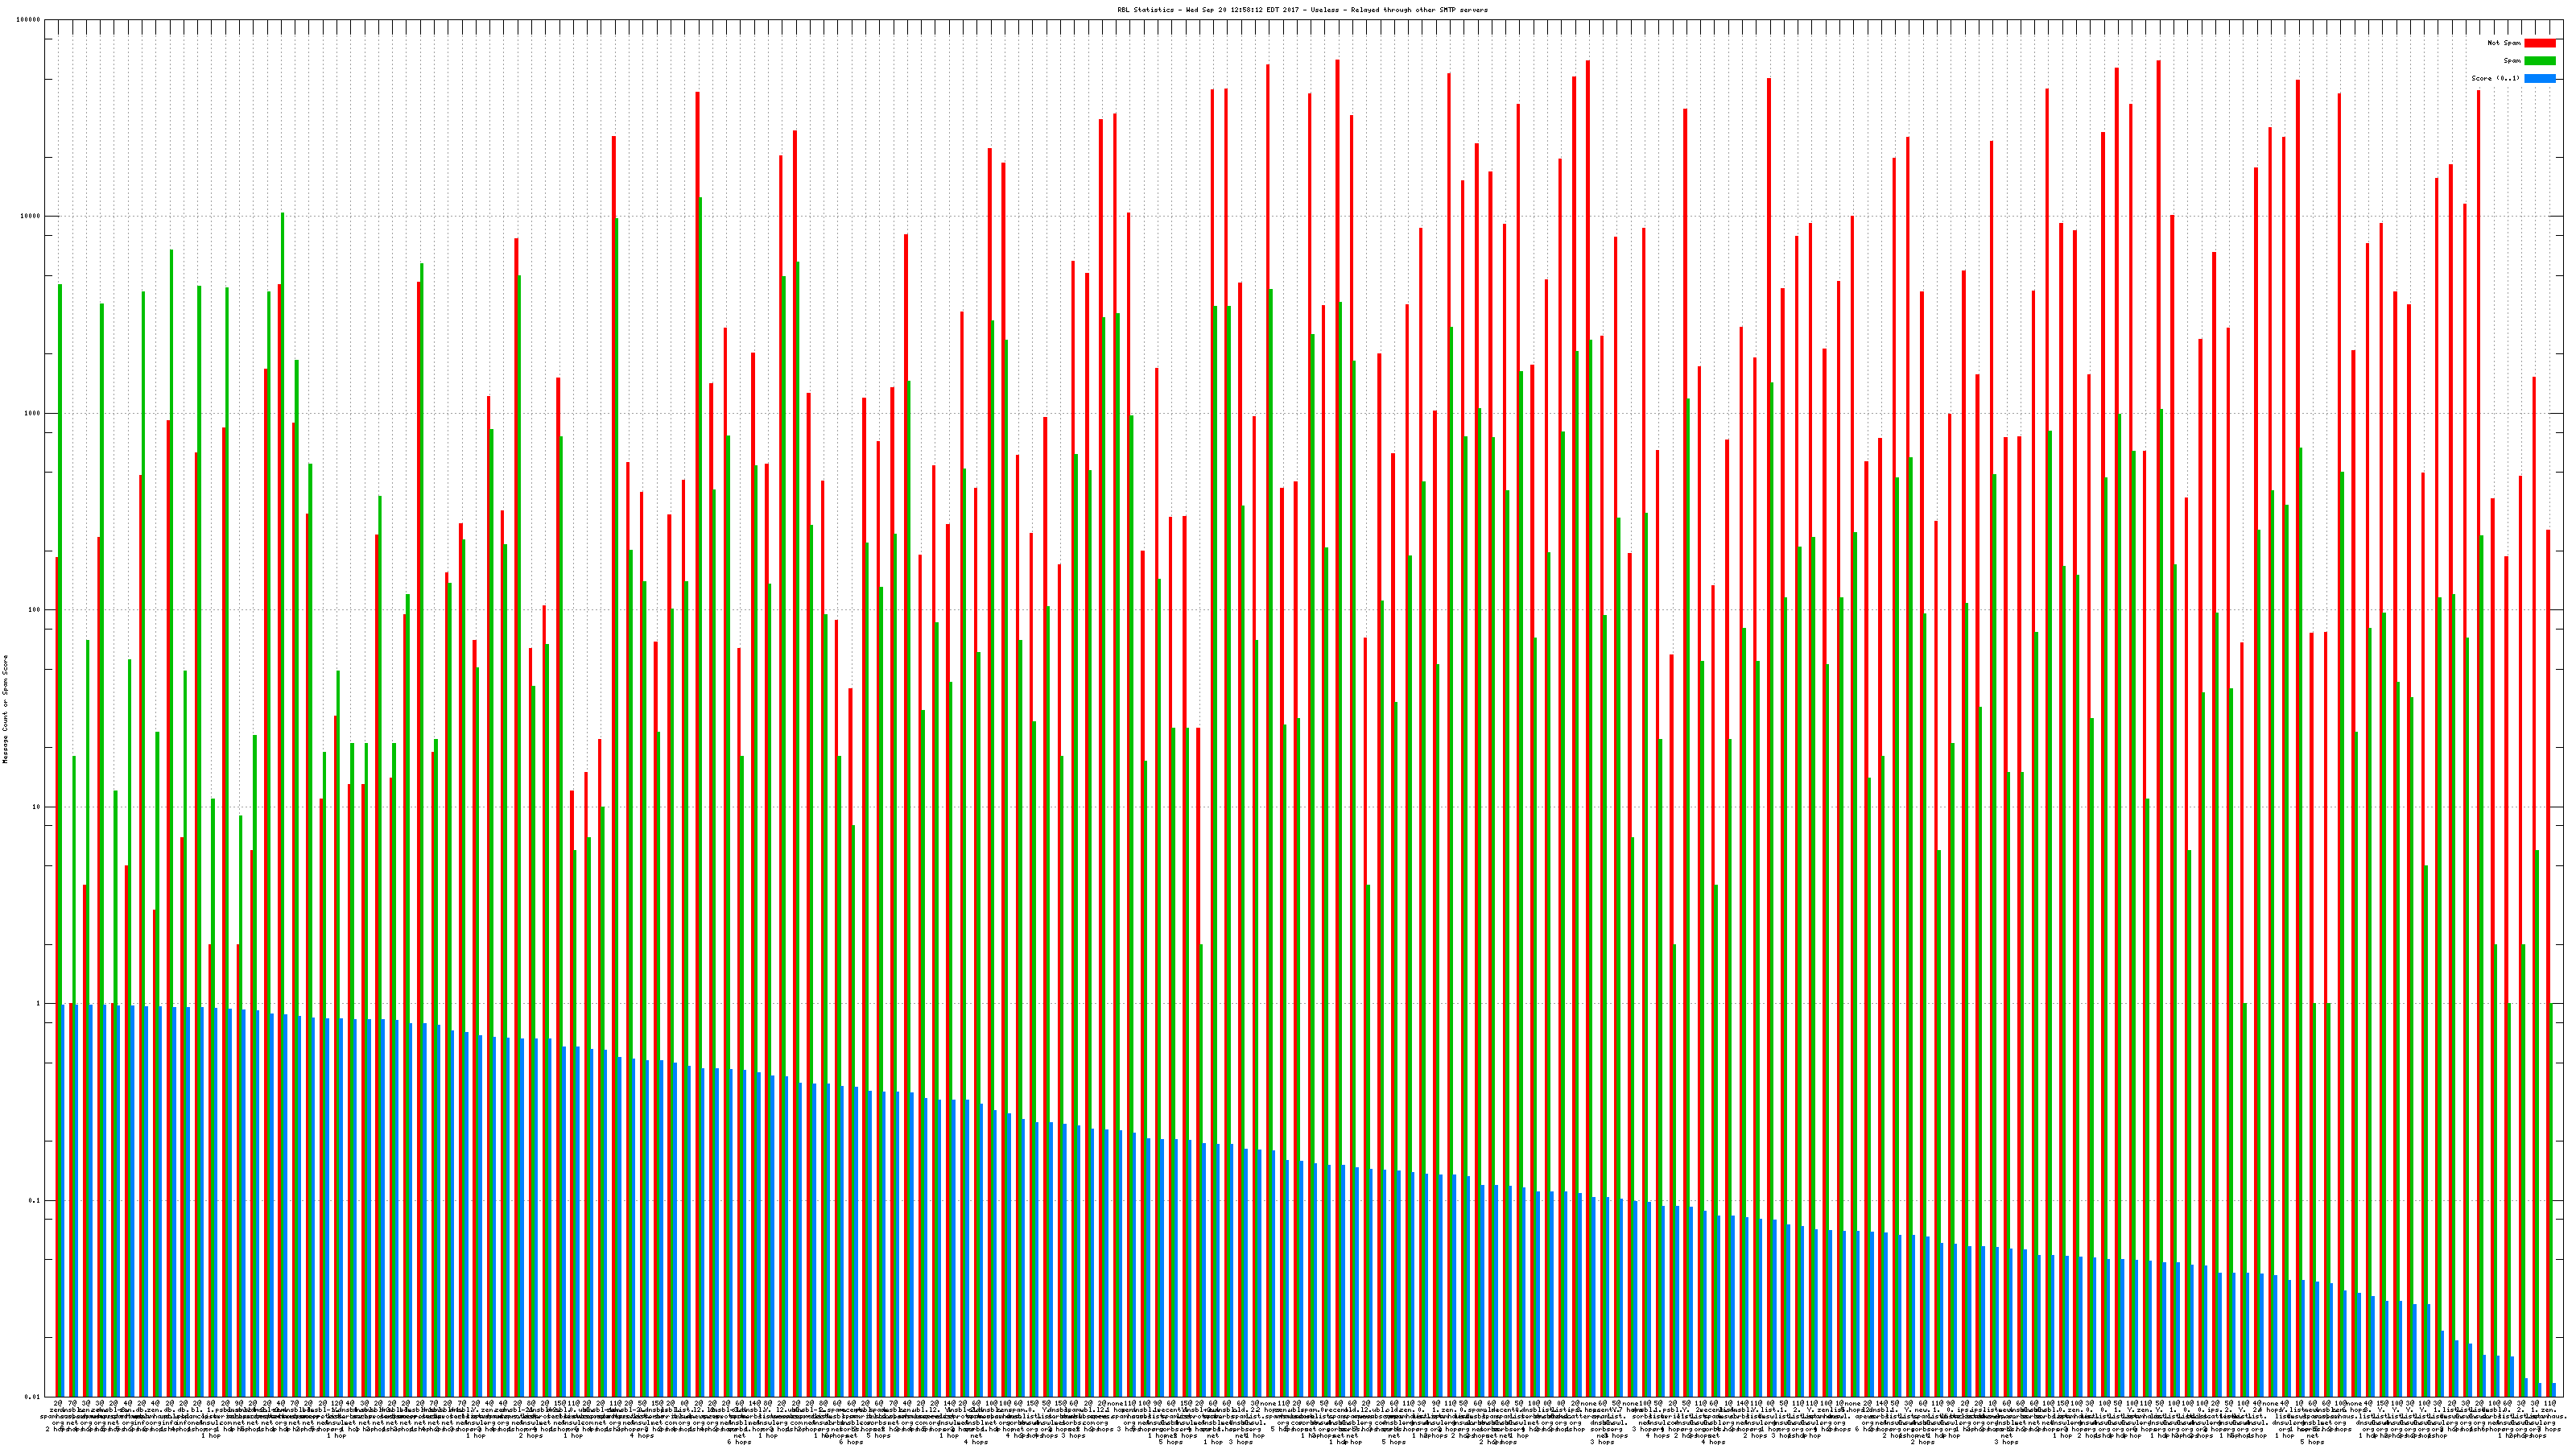The height and width of the screenshot is (1449, 2576).
Task: Click the 10000 y-axis tick label
Action: pyautogui.click(x=31, y=217)
